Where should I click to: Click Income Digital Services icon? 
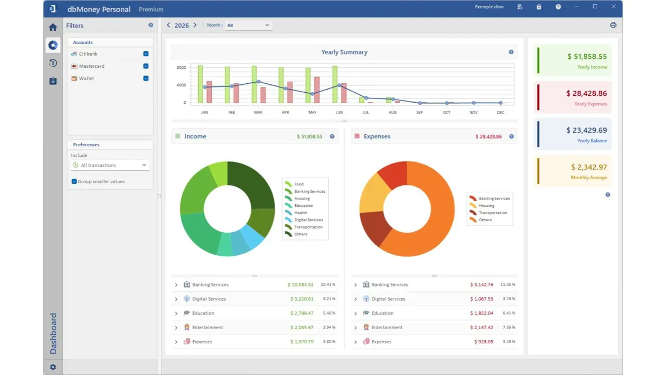pos(187,299)
